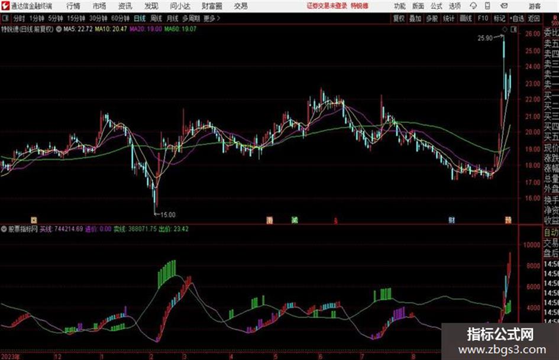Switch to the 月线 monthly tab
This screenshot has height=360, width=559.
click(x=172, y=18)
